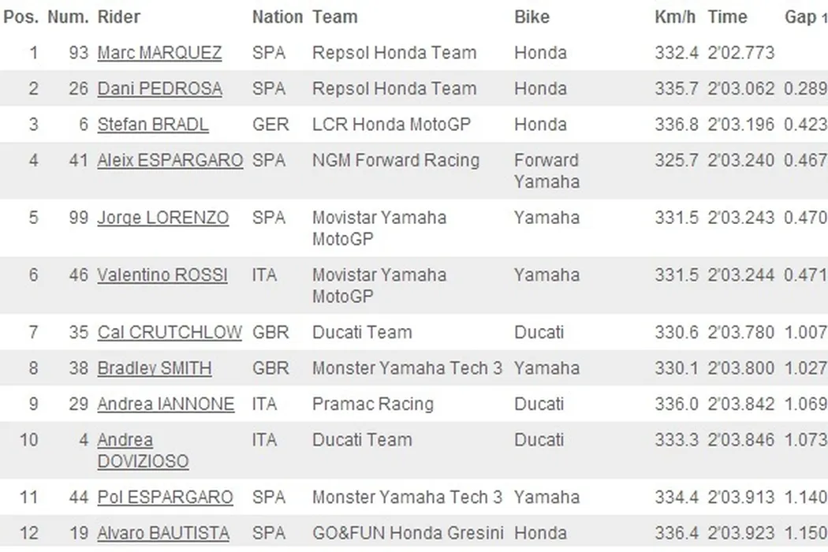Open Jorge LORENZO rider page
The height and width of the screenshot is (552, 828).
point(163,218)
